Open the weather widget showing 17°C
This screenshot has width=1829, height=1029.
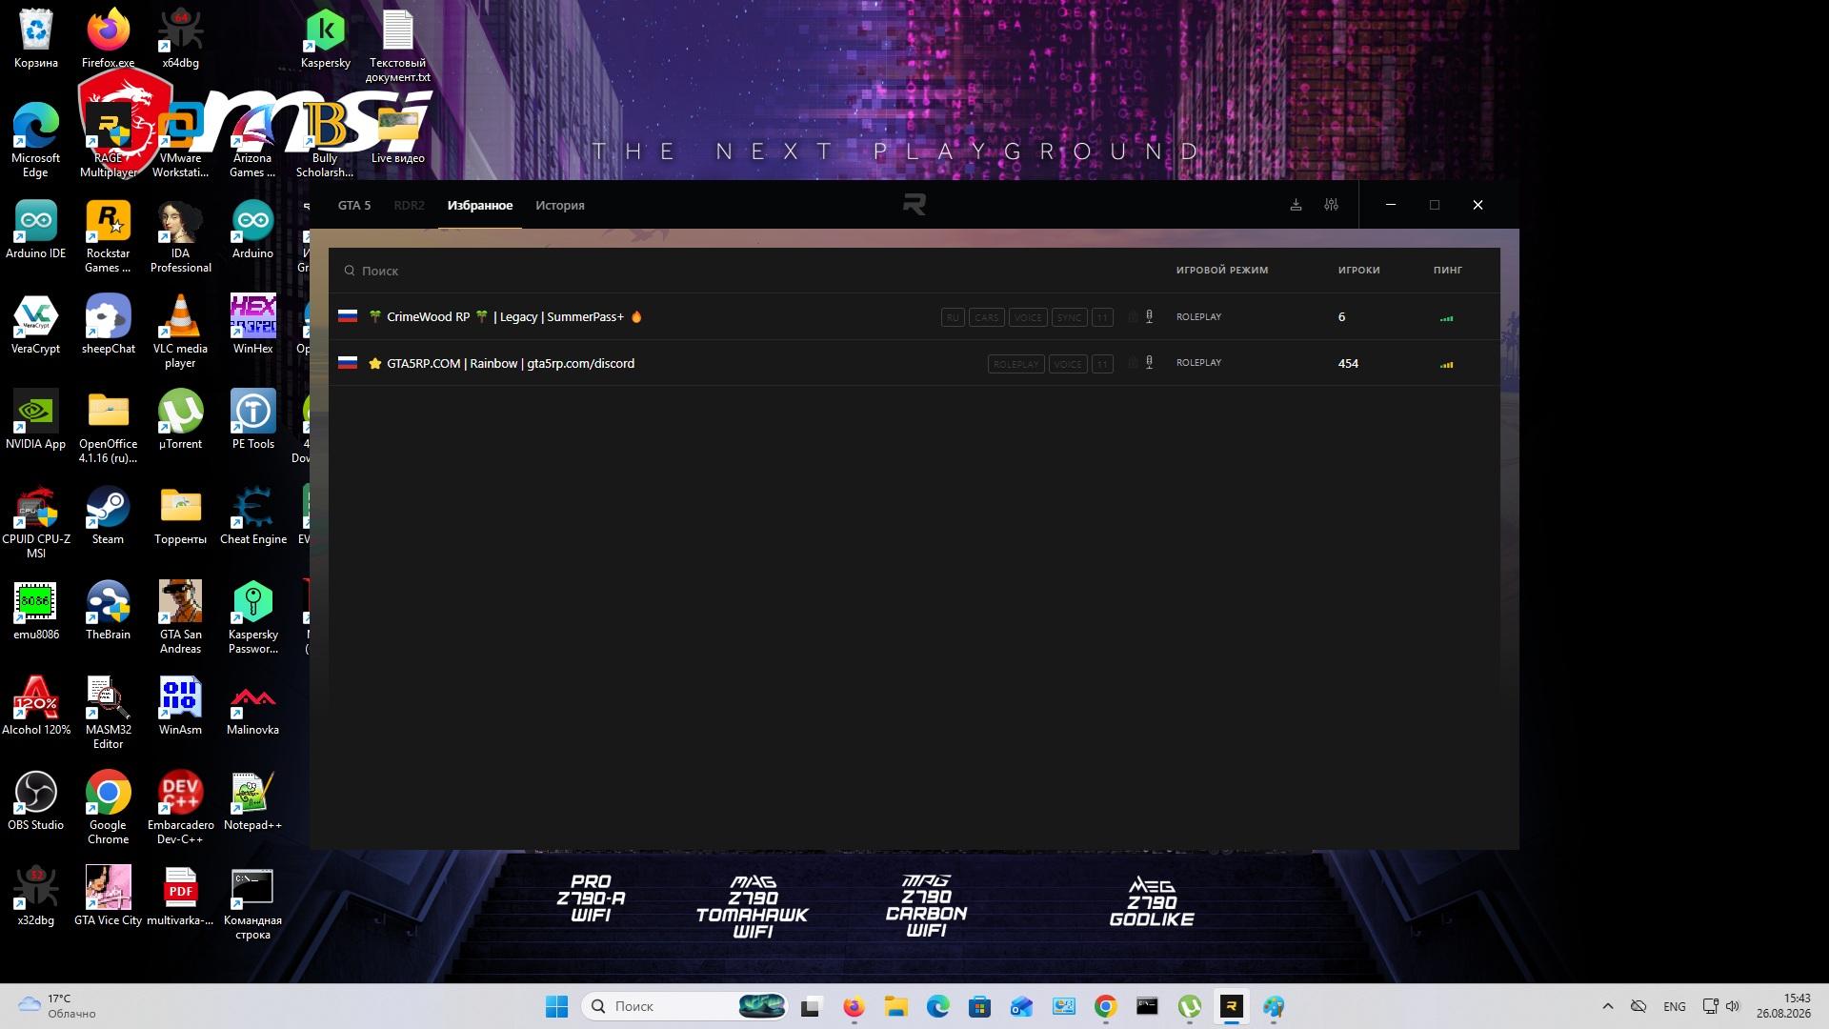[59, 1006]
